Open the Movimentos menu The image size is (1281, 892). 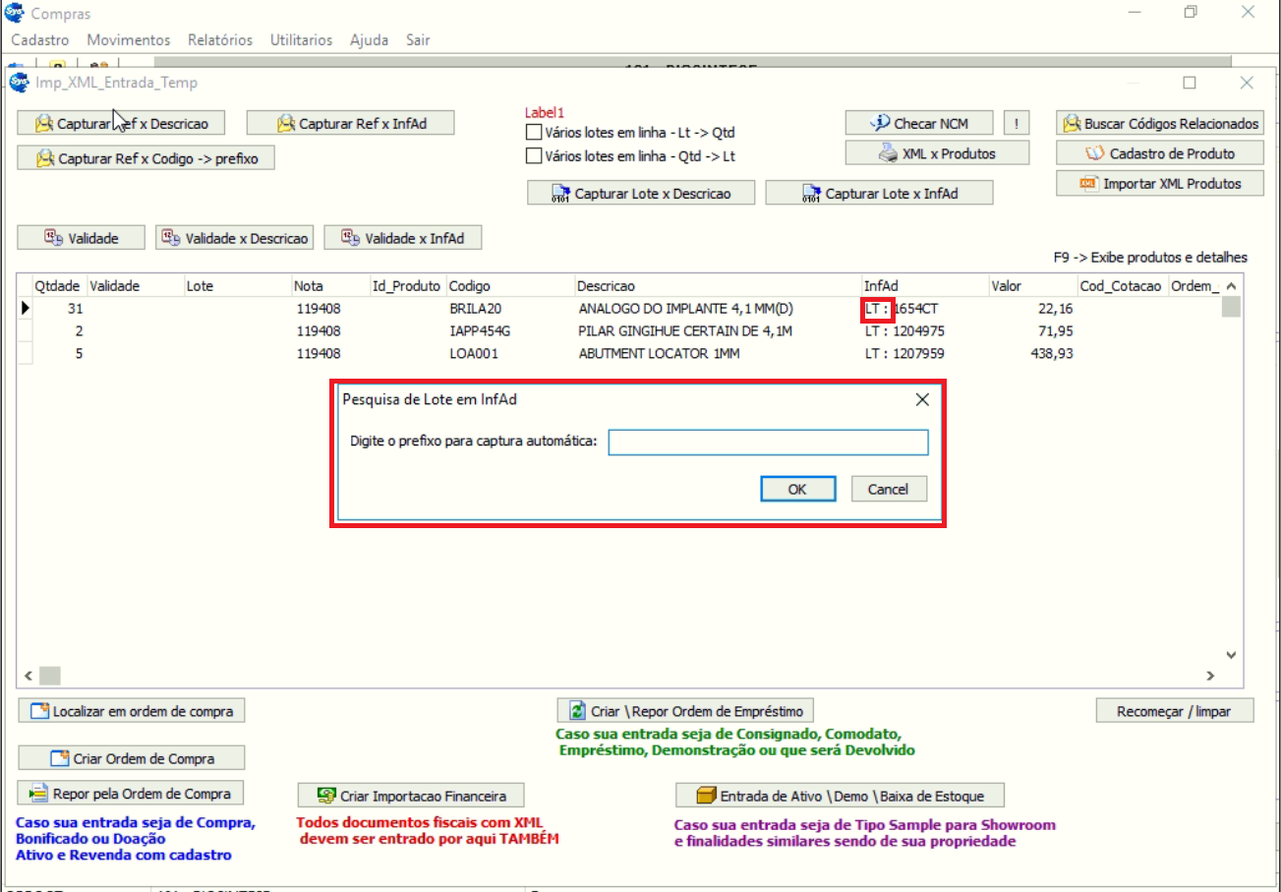[128, 40]
